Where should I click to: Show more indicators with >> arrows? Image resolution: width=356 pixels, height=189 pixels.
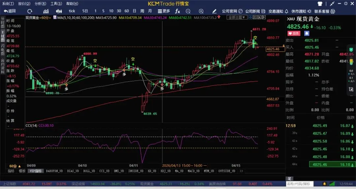coord(241,171)
